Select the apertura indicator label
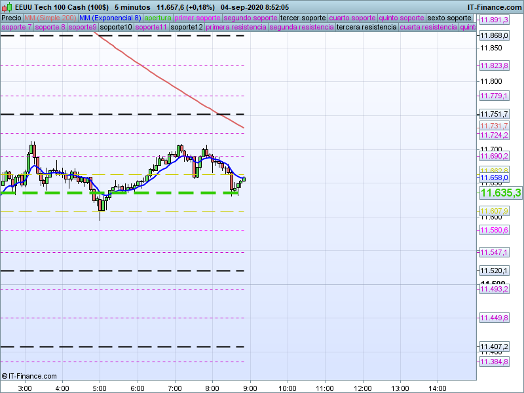Viewport: 524px width, 393px height. tap(158, 18)
